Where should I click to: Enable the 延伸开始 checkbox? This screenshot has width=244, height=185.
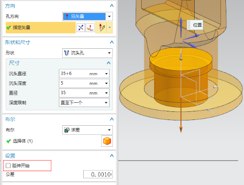tap(8, 165)
